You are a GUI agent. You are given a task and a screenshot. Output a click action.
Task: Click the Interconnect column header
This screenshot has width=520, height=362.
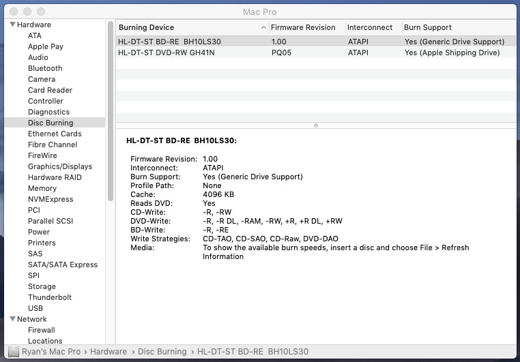click(370, 27)
